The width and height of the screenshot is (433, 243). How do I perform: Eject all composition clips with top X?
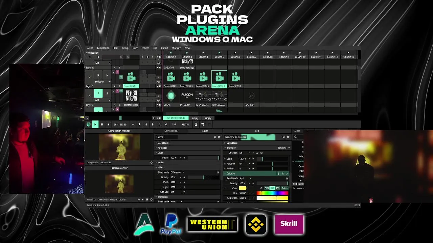point(89,57)
